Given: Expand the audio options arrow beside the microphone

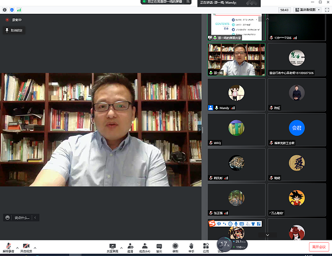Looking at the screenshot, I should [17, 247].
